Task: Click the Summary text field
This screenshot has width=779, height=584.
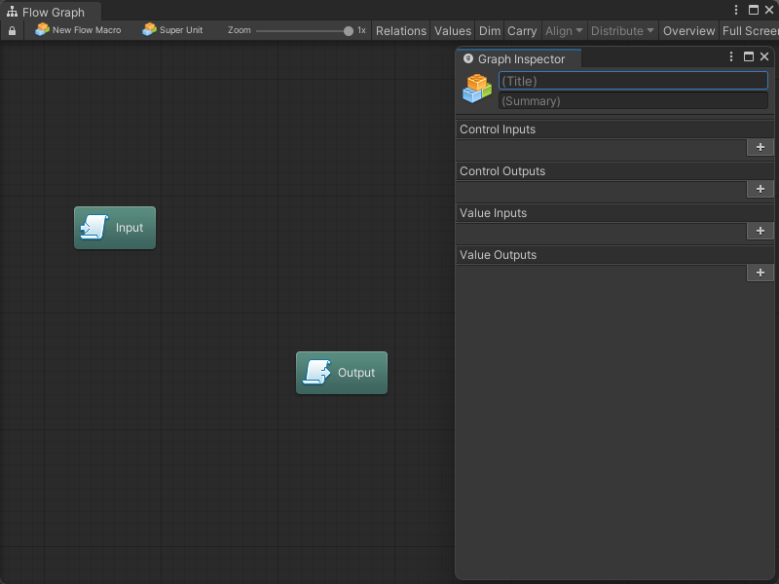Action: click(x=633, y=101)
